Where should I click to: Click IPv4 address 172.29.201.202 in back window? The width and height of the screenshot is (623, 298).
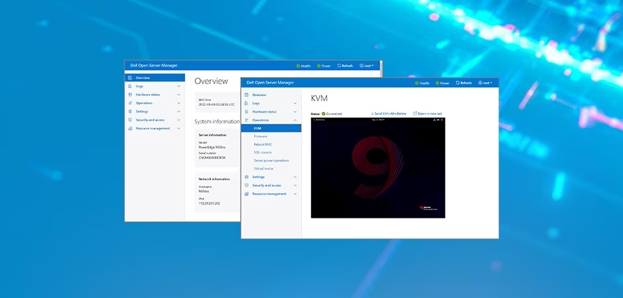pyautogui.click(x=209, y=203)
